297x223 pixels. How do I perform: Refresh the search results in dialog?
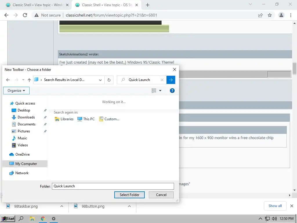pyautogui.click(x=109, y=80)
